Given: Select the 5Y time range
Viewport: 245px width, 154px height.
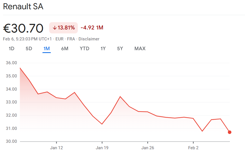Looking at the screenshot, I should 120,49.
